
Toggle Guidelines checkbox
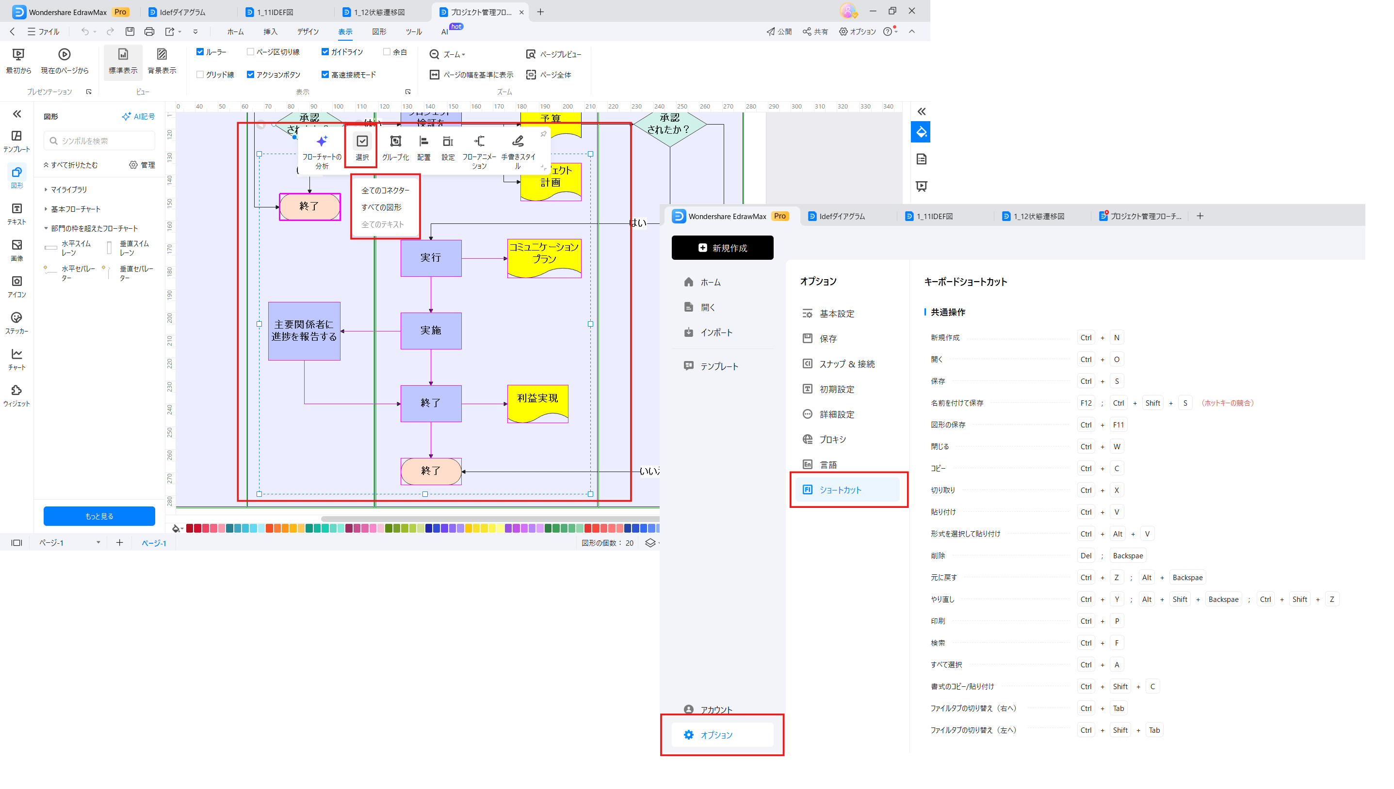tap(325, 52)
